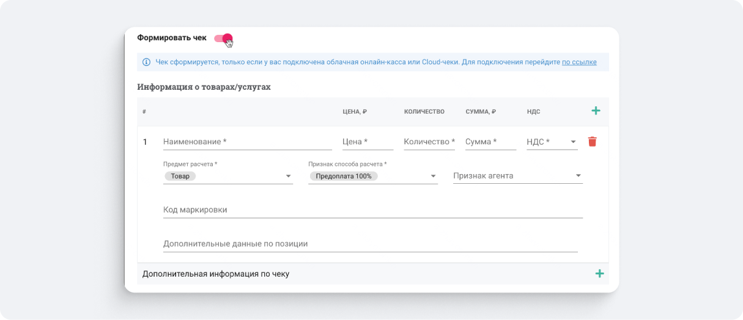The width and height of the screenshot is (743, 320).
Task: Click the Дополнительные данные по позиции field
Action: coord(370,244)
